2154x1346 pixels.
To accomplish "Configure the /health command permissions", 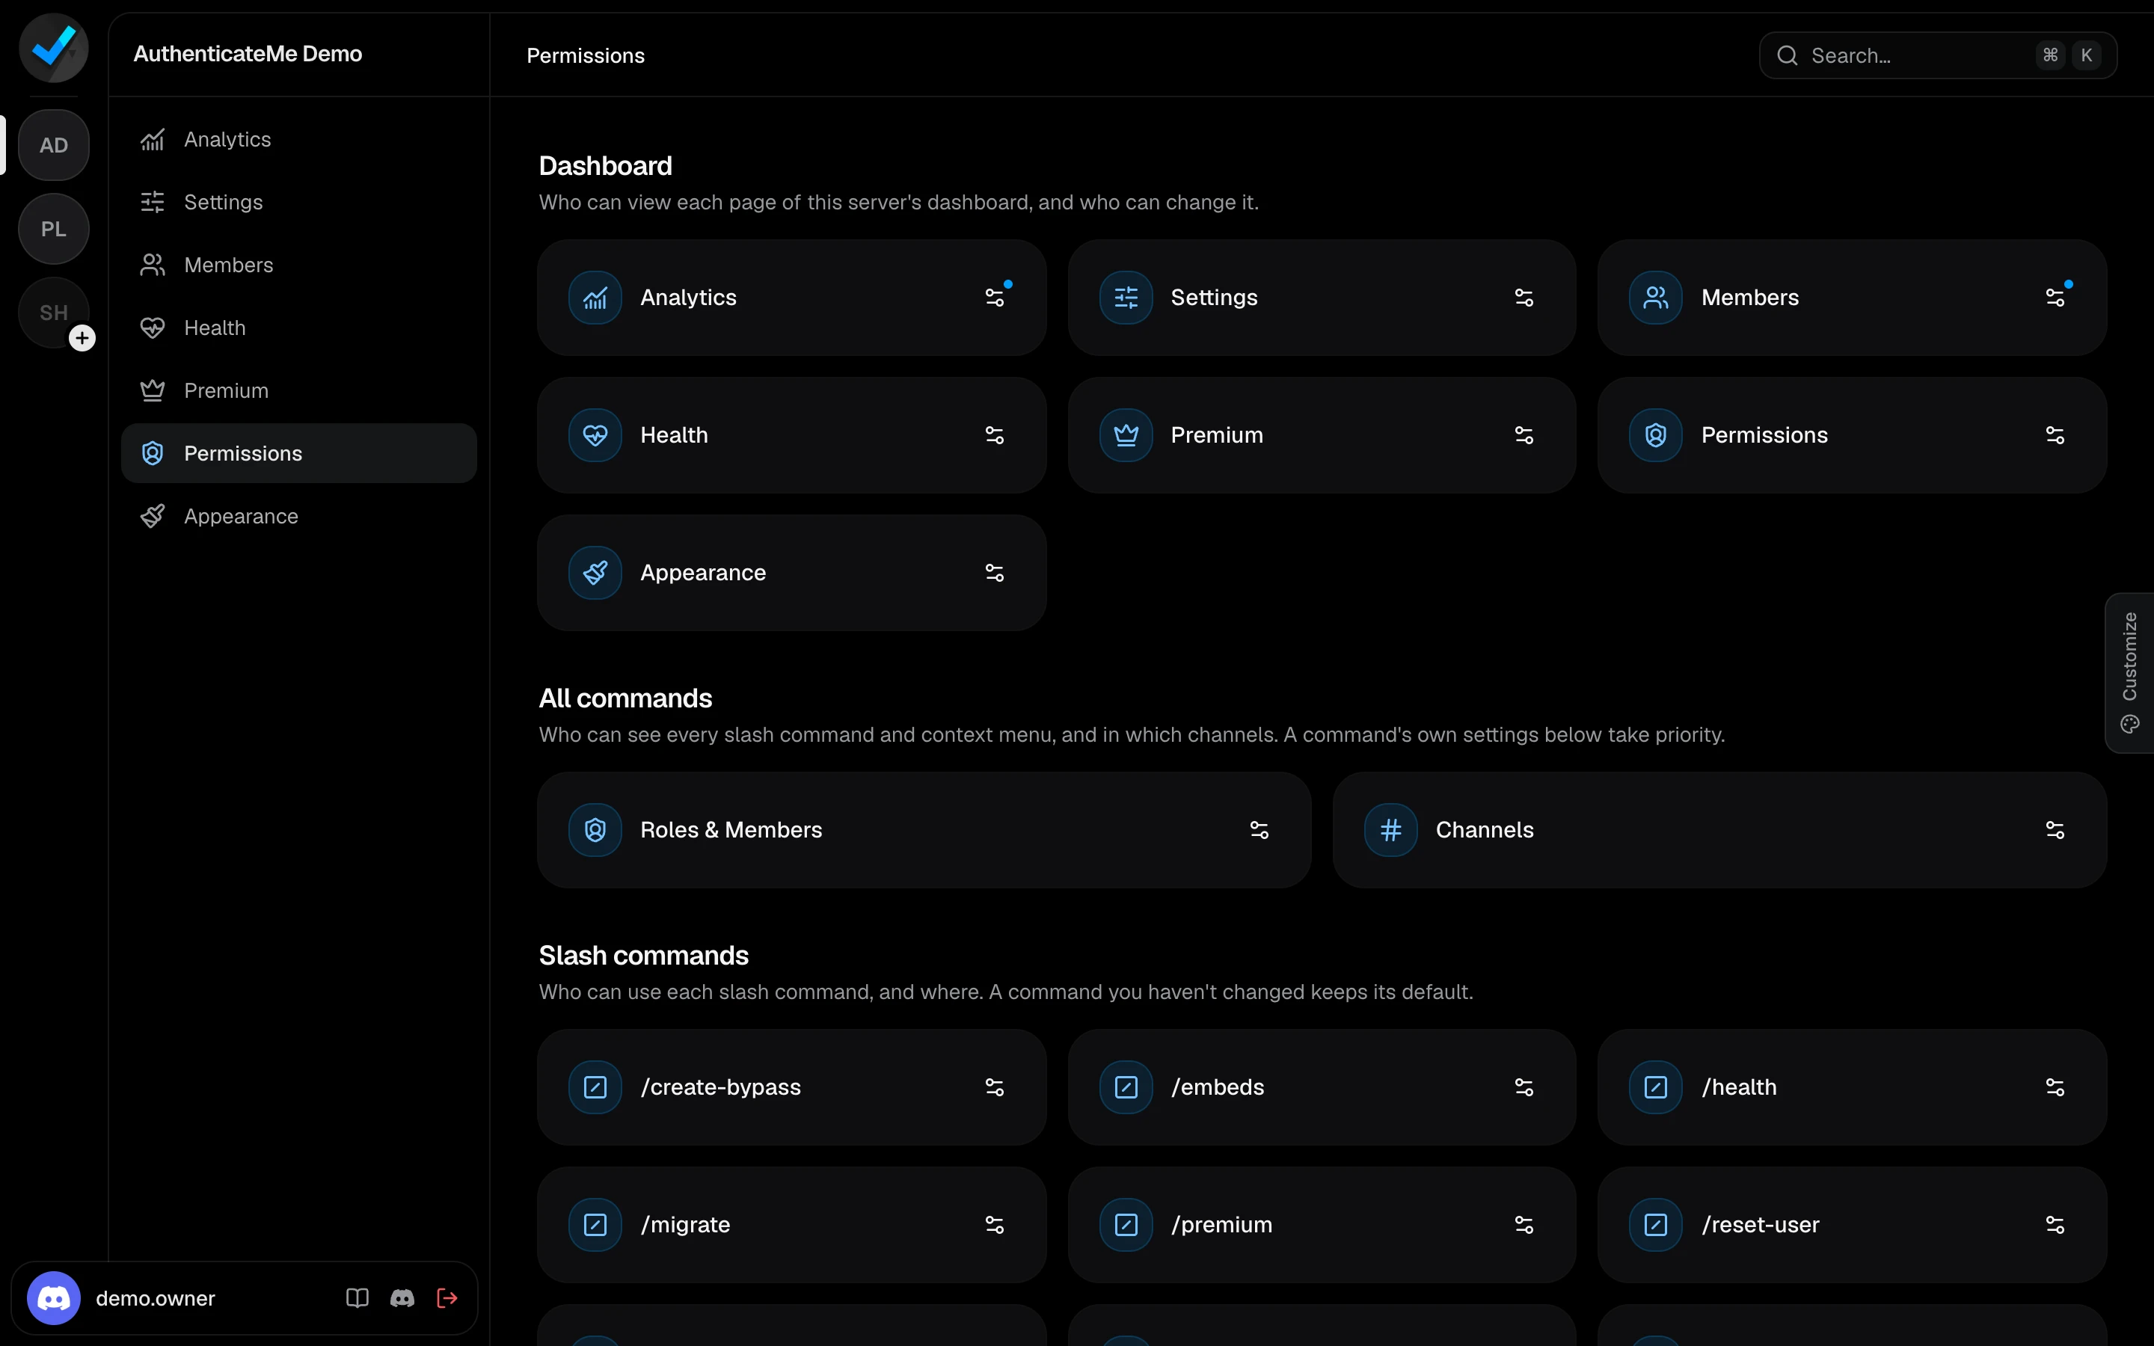I will pyautogui.click(x=2055, y=1087).
